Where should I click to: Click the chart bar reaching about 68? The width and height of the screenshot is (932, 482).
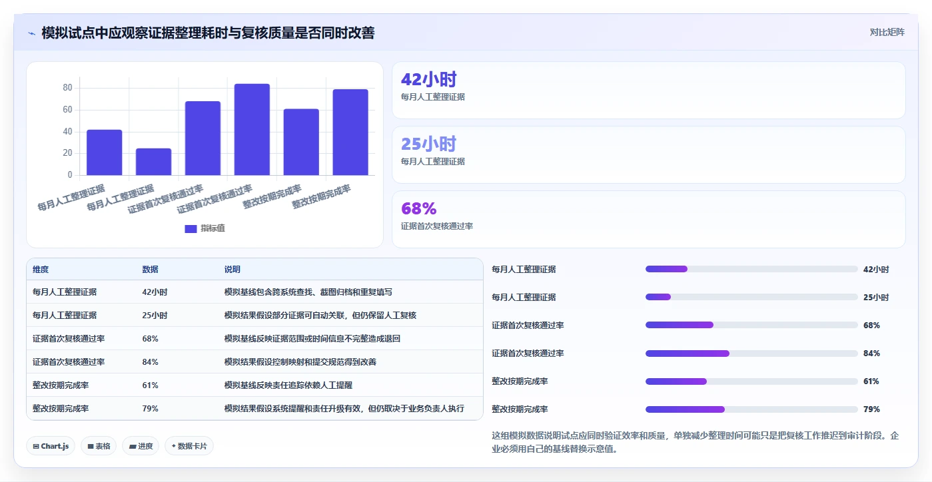203,138
